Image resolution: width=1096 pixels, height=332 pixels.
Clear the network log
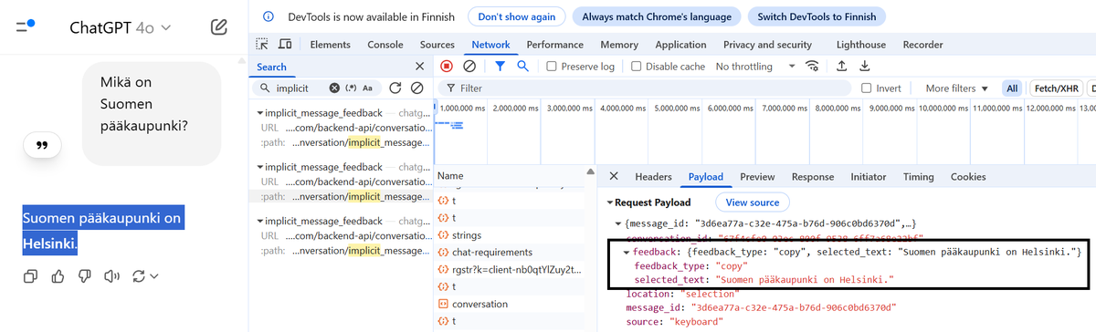(469, 66)
